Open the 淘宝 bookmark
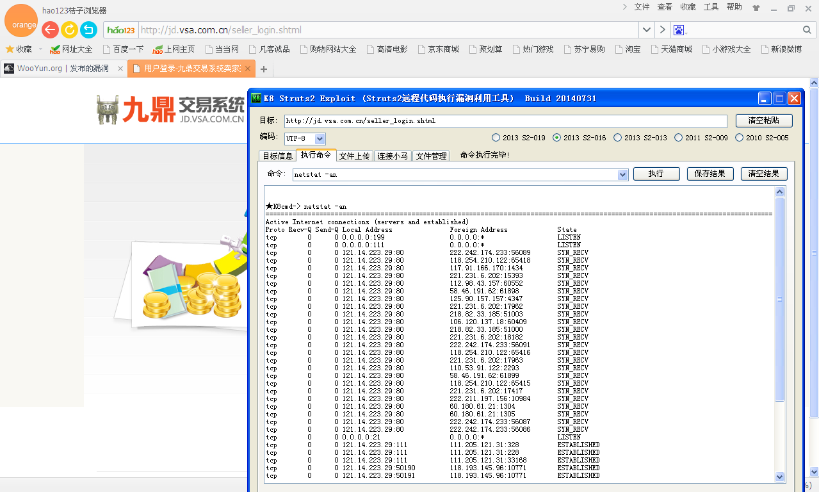Screen dimensions: 819x492 (x=628, y=49)
